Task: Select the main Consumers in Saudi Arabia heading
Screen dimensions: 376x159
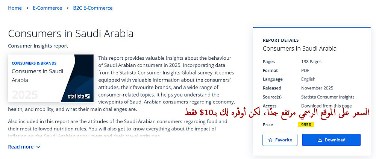Action: click(71, 33)
